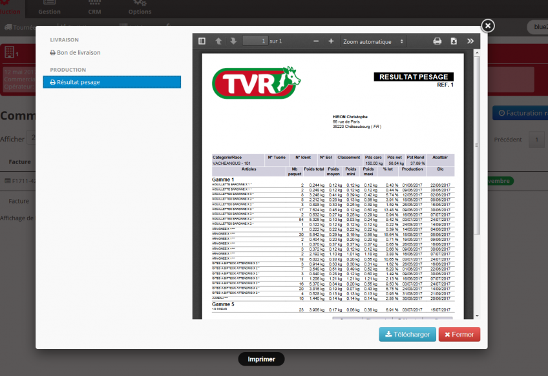Select Bon de livraison document
This screenshot has width=548, height=376.
(78, 53)
